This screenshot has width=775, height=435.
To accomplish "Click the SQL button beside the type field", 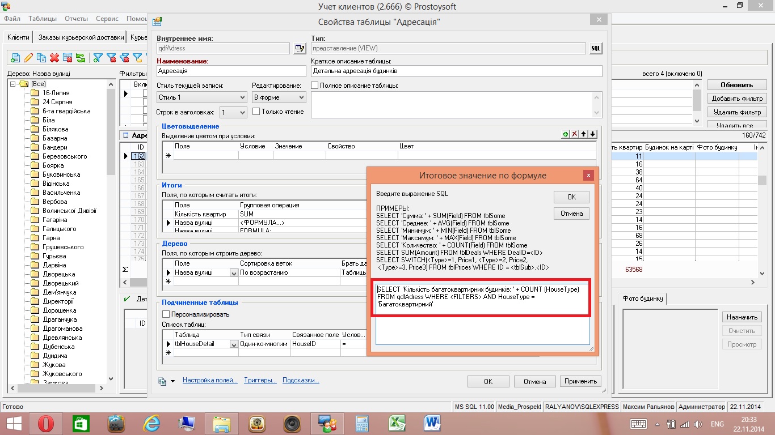I will click(595, 49).
